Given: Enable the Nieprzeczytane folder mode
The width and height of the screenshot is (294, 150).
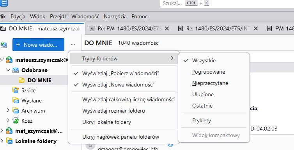Looking at the screenshot, I should tap(214, 83).
